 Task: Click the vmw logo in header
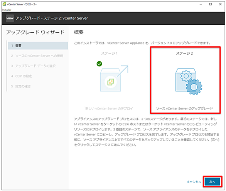coord(10,18)
